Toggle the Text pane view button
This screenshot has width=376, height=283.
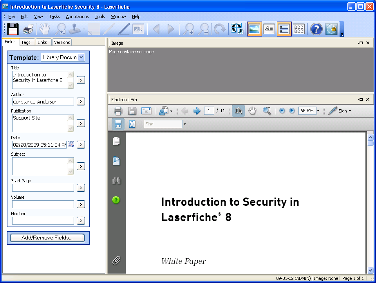269,29
